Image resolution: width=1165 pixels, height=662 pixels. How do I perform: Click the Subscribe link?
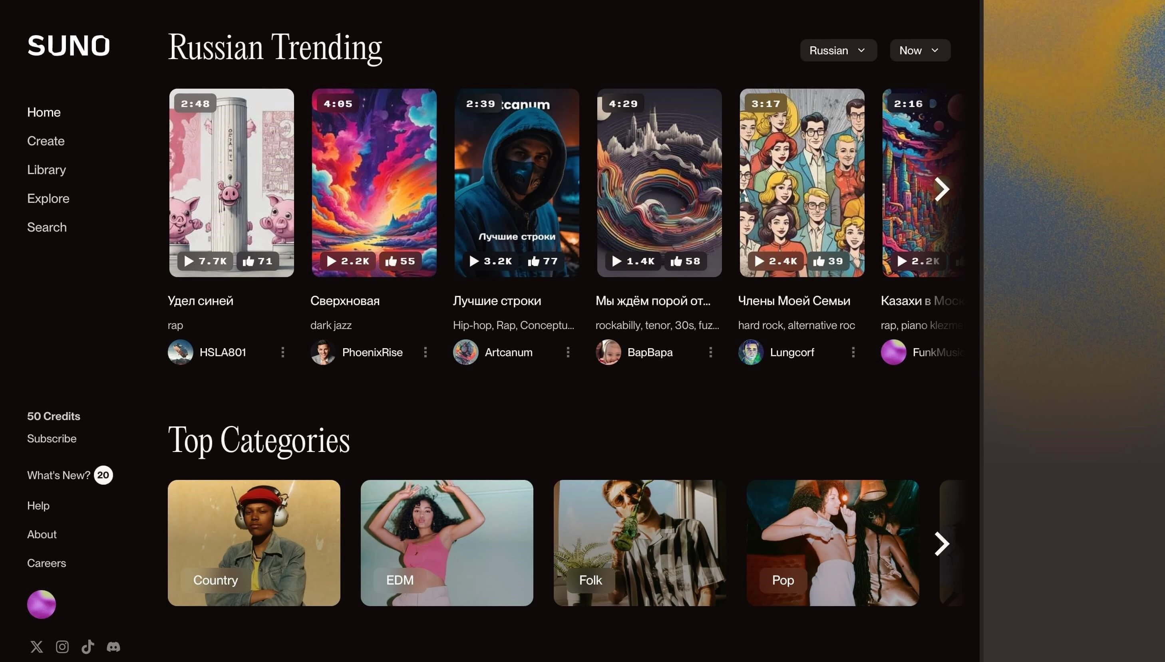[52, 438]
